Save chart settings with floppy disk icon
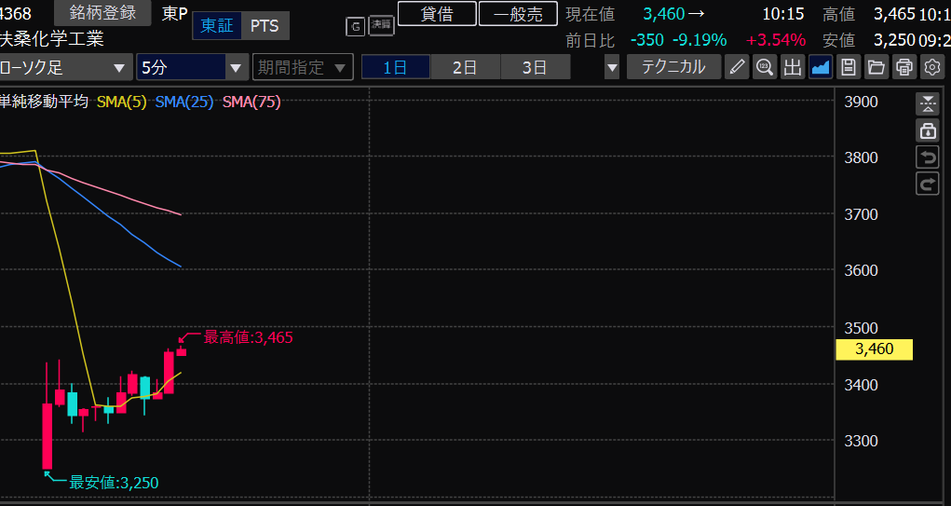Viewport: 951px width, 506px height. click(849, 67)
